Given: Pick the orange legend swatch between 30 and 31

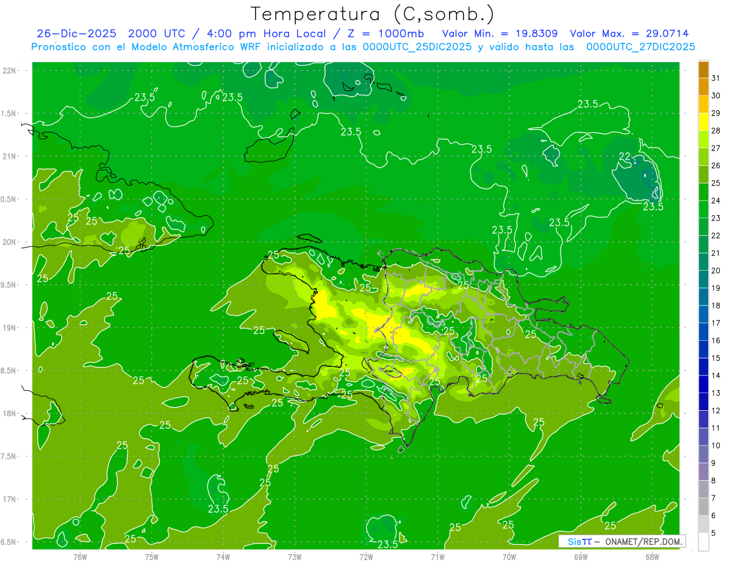Looking at the screenshot, I should [703, 87].
